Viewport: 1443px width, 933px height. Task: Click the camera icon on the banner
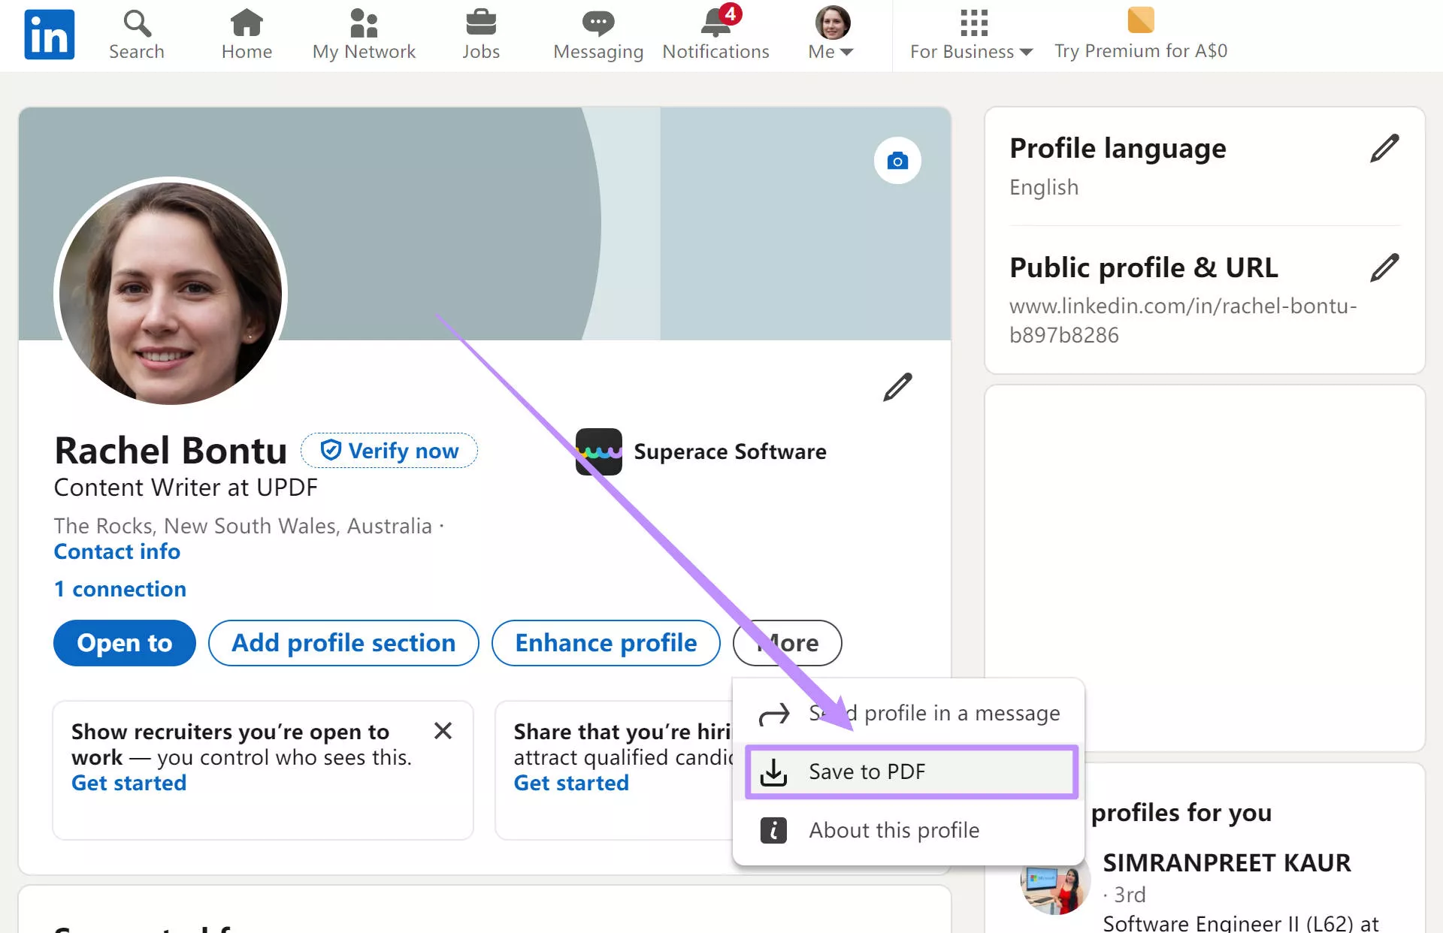click(897, 160)
